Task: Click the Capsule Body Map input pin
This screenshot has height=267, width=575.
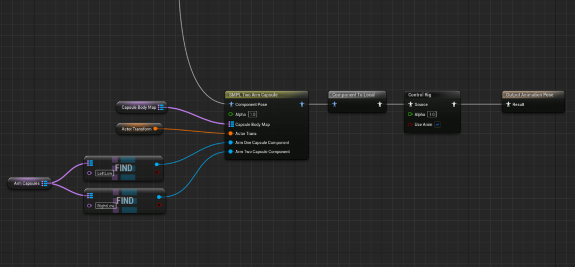Action: [x=231, y=124]
